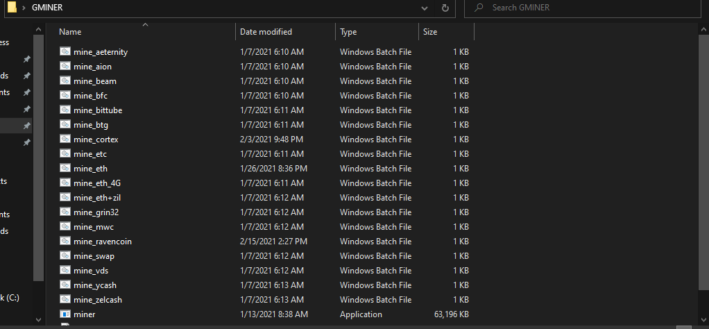Viewport: 709px width, 329px height.
Task: Click the mine_btg batch file icon
Action: coord(65,124)
